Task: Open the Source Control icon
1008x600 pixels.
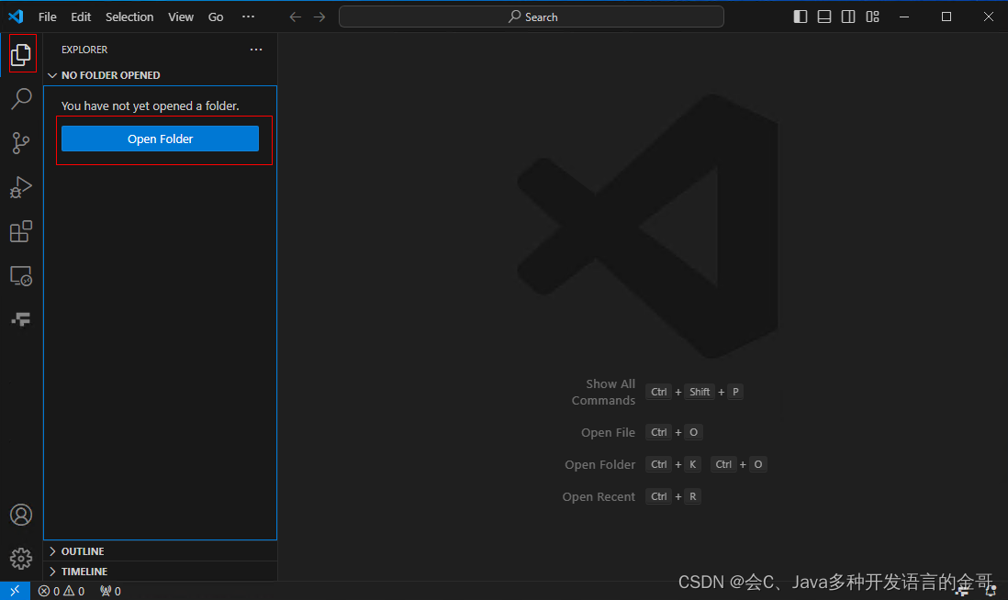Action: pyautogui.click(x=21, y=142)
